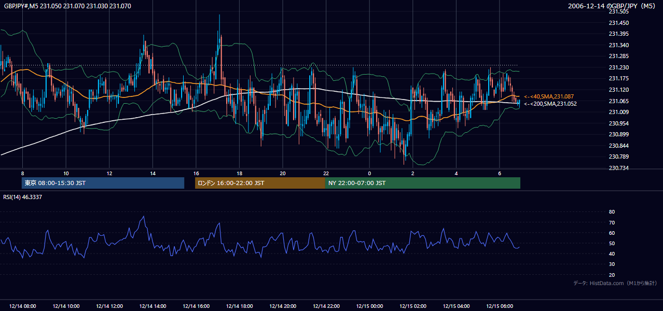Click price axis value 230.734
663x311 pixels.
618,168
